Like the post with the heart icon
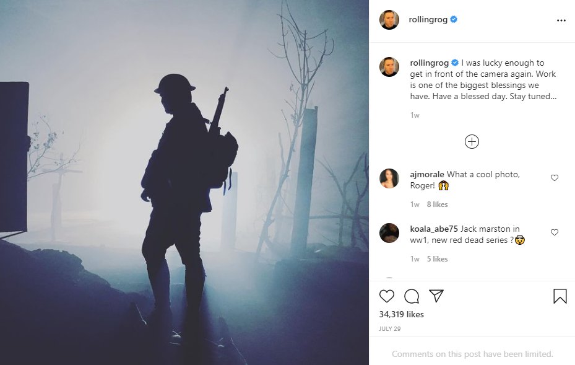Image resolution: width=575 pixels, height=365 pixels. click(386, 296)
